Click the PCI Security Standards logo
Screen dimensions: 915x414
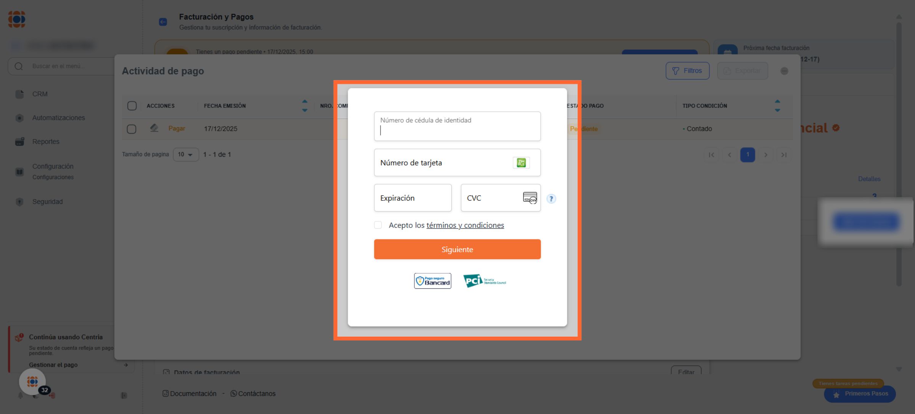pyautogui.click(x=484, y=281)
